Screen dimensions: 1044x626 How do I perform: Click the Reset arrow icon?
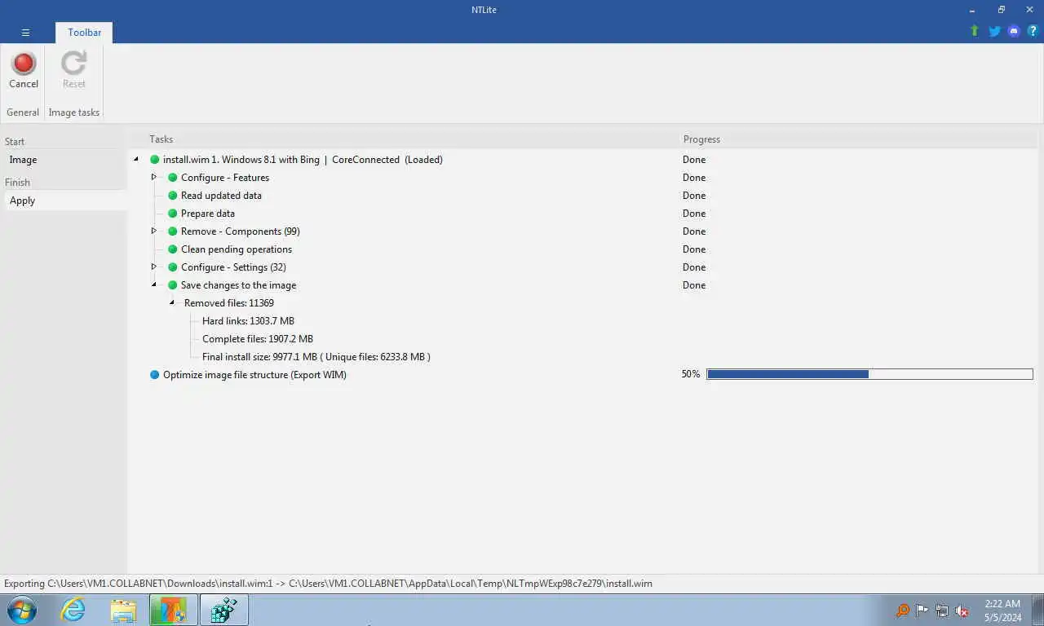(73, 63)
